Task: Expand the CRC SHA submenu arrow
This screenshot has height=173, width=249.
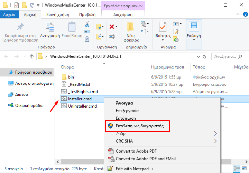Action: (x=215, y=141)
